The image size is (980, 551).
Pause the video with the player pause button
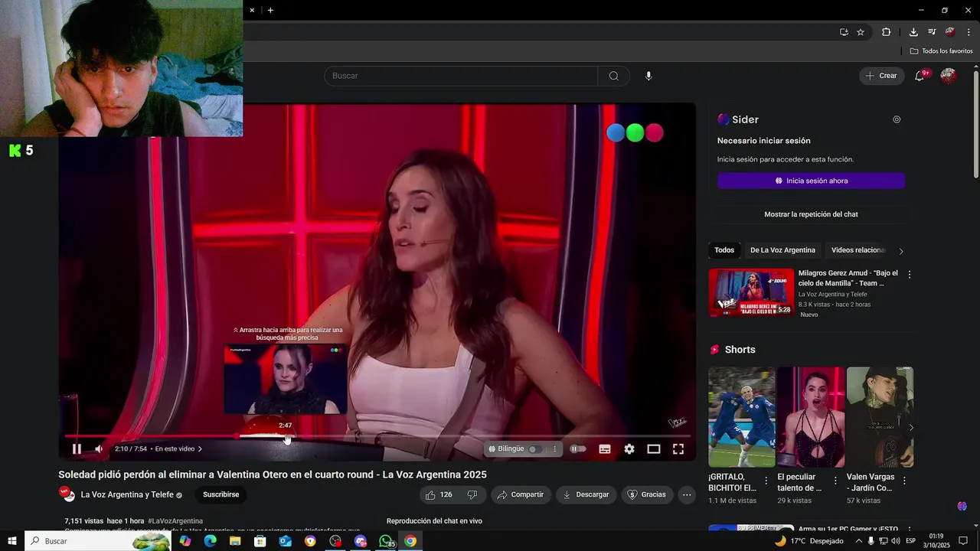pyautogui.click(x=77, y=449)
